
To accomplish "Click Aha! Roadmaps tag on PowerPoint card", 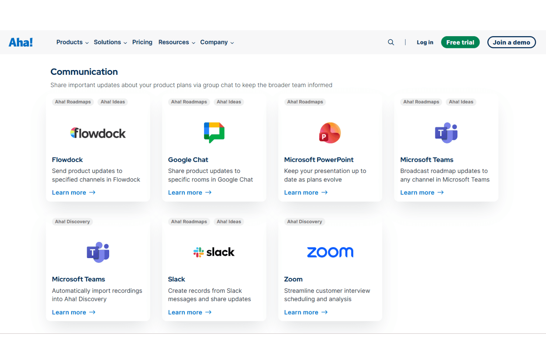I will pos(305,102).
